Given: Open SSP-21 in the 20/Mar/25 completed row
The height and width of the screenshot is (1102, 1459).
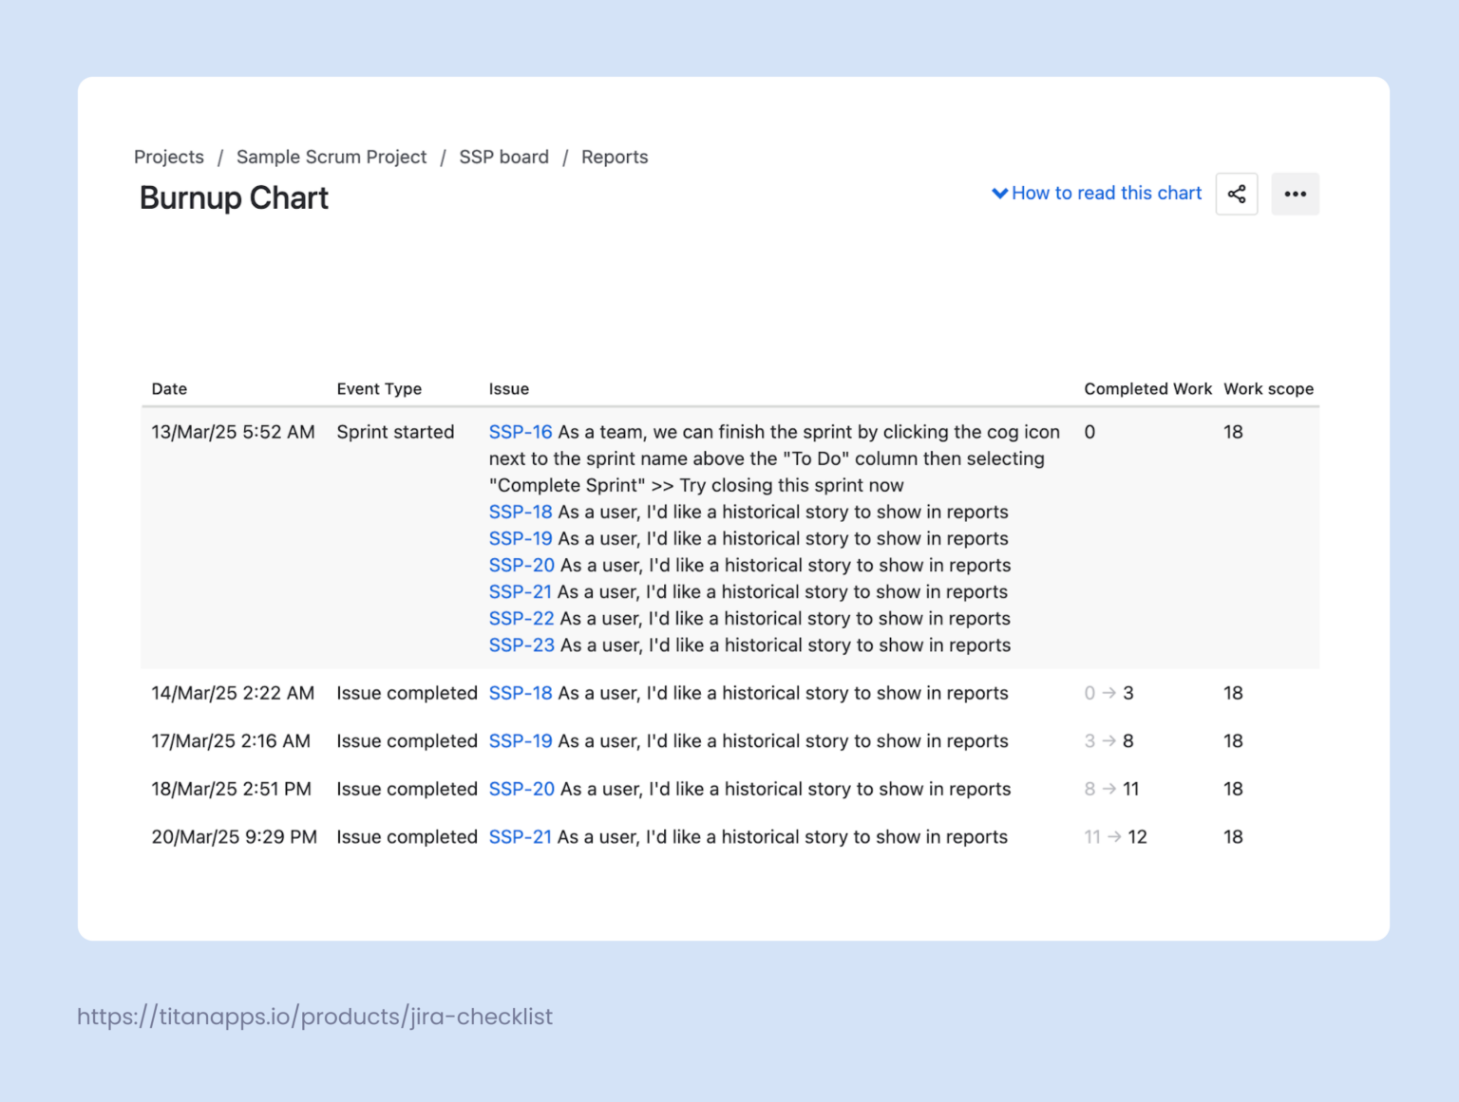Looking at the screenshot, I should (x=521, y=836).
